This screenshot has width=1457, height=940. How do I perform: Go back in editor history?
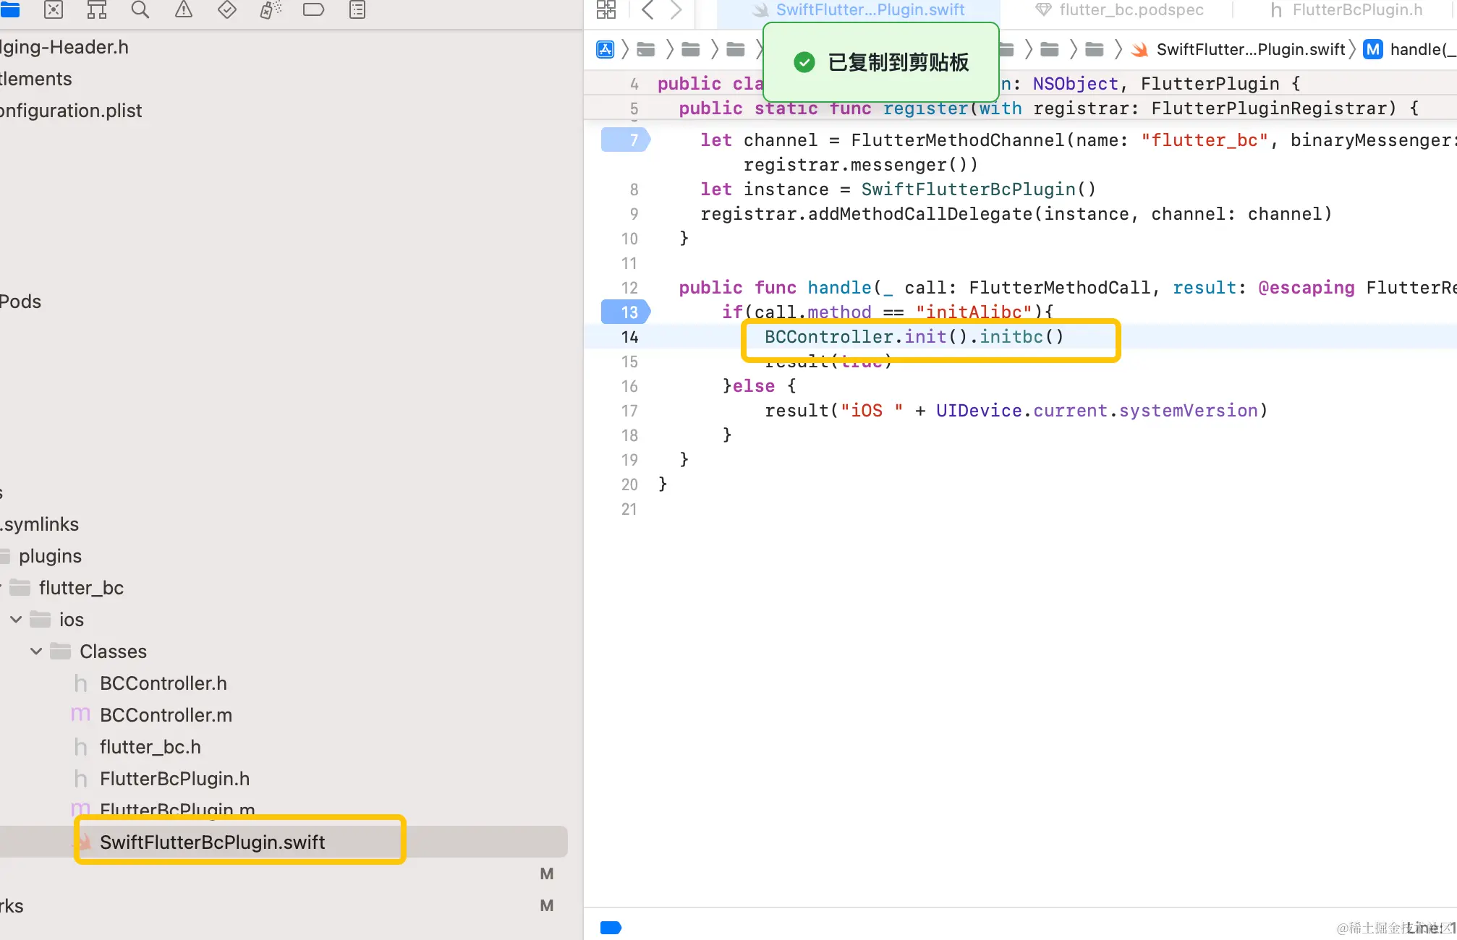point(647,9)
